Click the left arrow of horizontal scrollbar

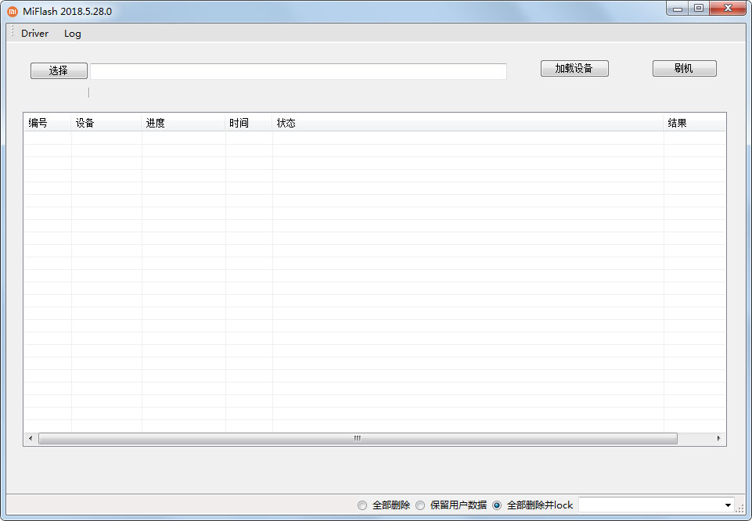tap(31, 439)
